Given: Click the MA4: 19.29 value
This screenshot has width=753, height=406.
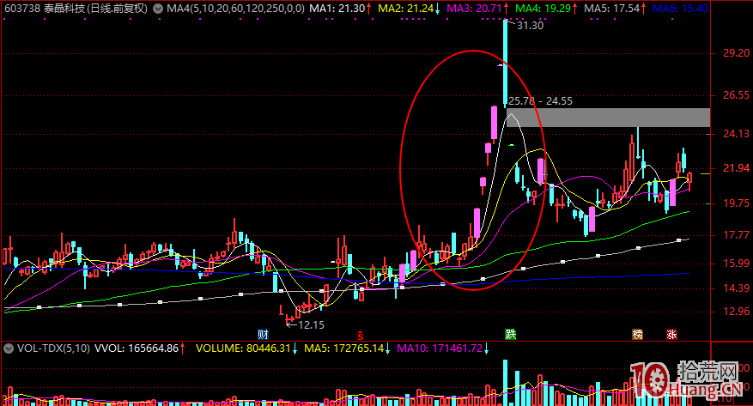Looking at the screenshot, I should tap(543, 9).
